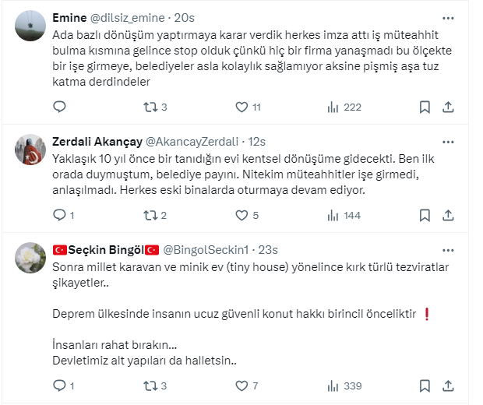Like Zerdali Akançay's tweet
This screenshot has width=483, height=405.
(241, 215)
